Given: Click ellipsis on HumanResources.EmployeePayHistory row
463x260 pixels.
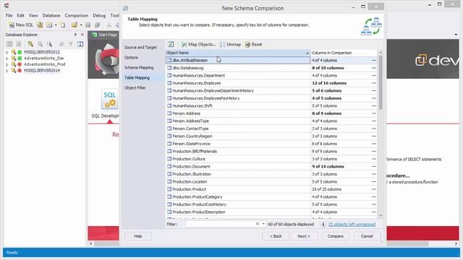Looking at the screenshot, I should click(374, 98).
